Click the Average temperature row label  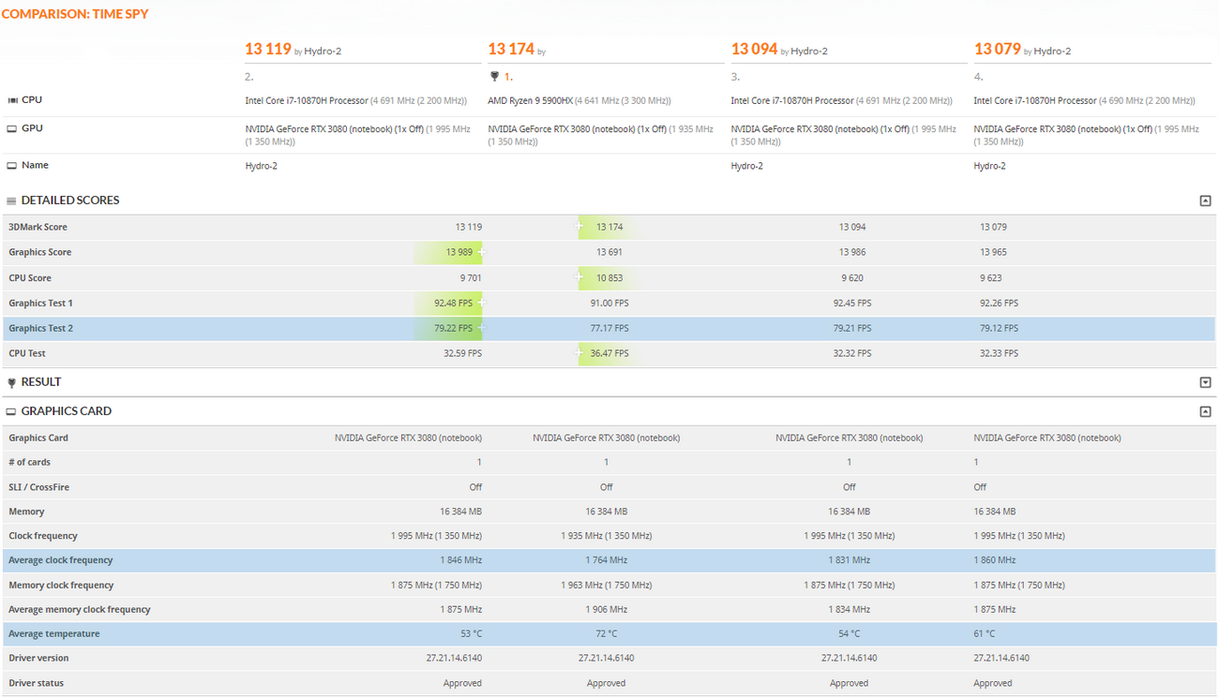(x=54, y=633)
